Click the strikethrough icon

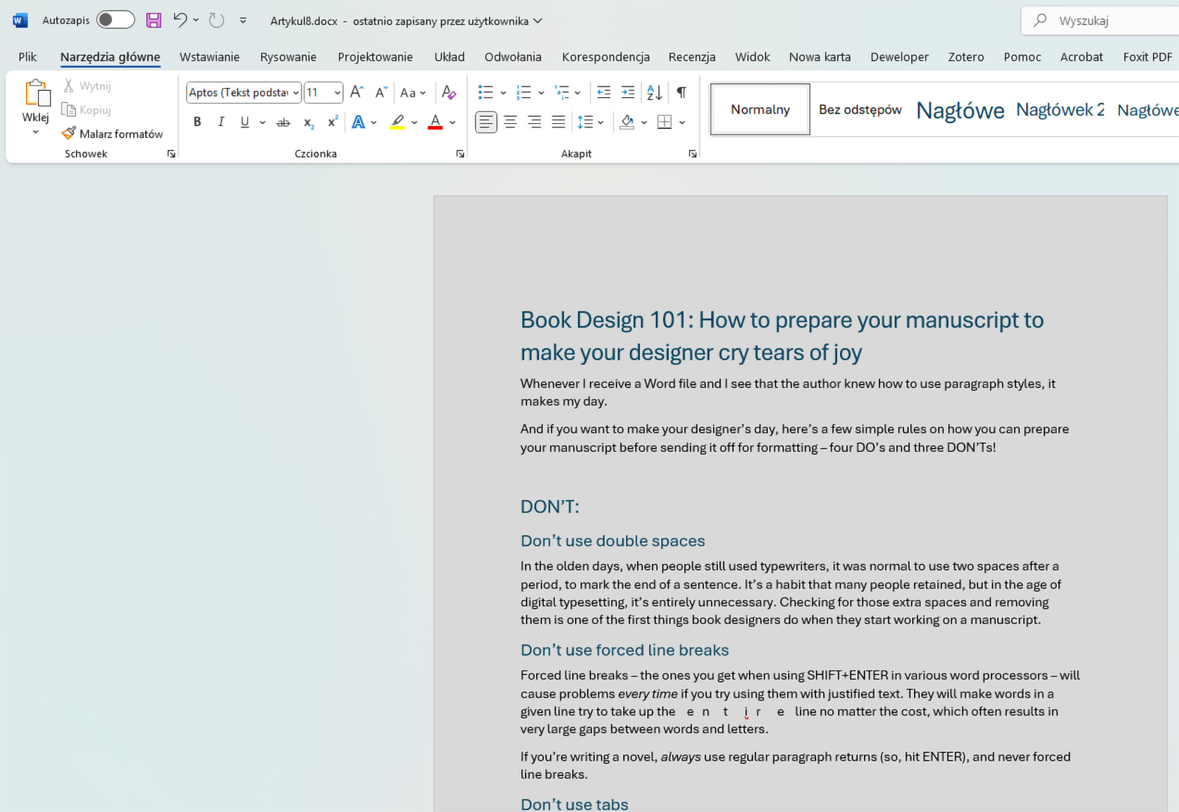click(x=283, y=123)
